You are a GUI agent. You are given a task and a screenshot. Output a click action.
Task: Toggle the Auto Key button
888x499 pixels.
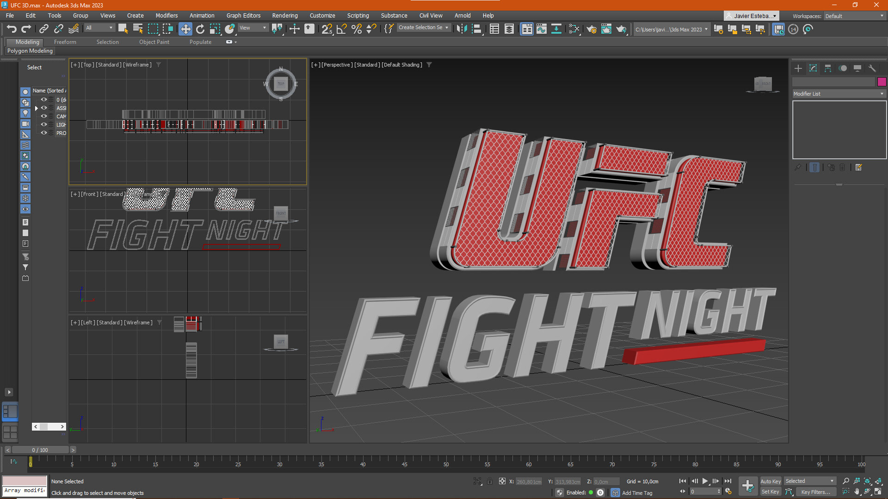click(771, 481)
